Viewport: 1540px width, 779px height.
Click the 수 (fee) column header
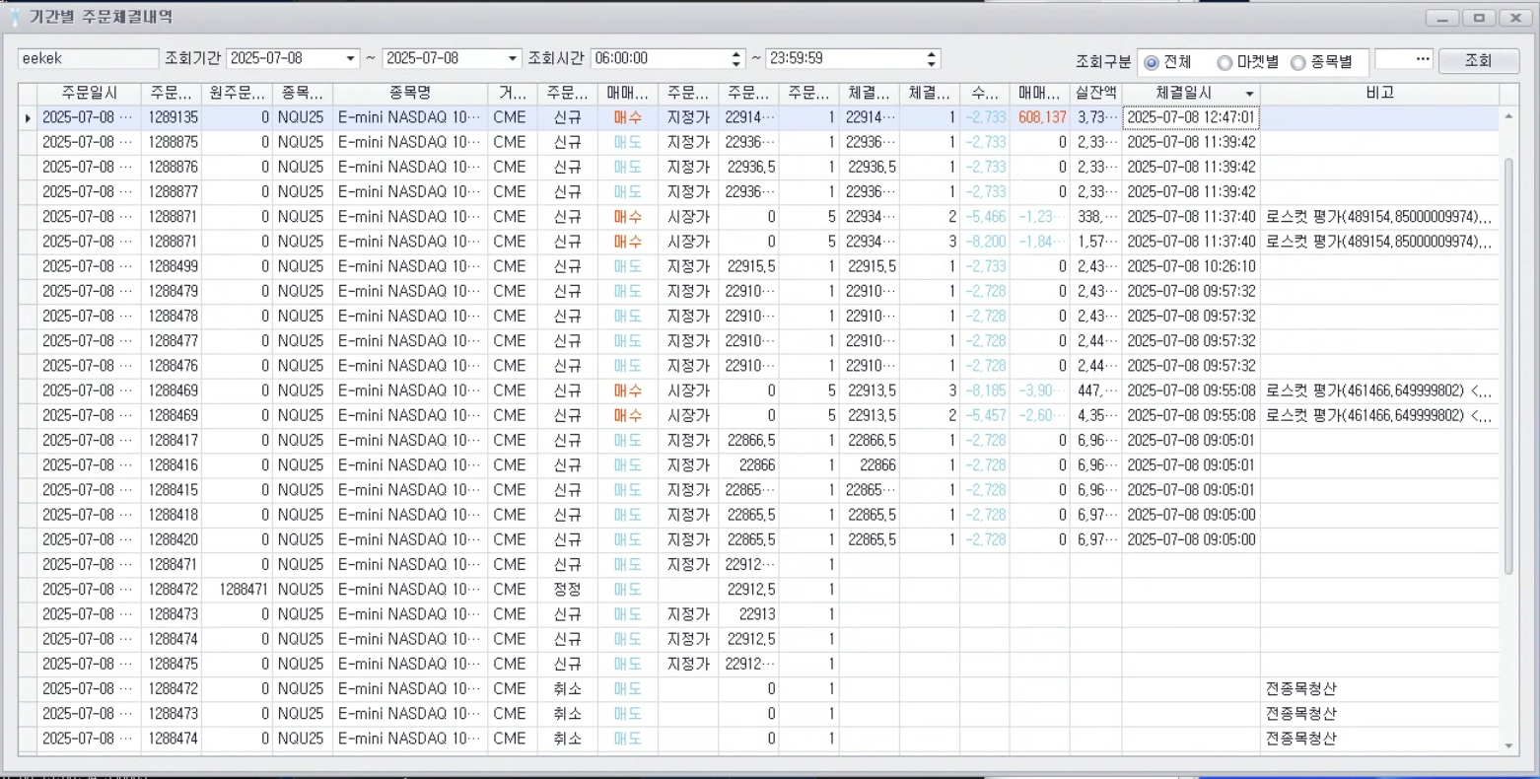pyautogui.click(x=984, y=93)
